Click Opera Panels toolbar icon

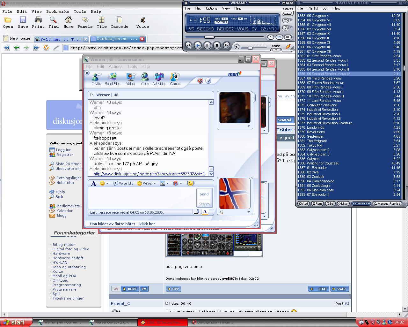click(x=85, y=22)
